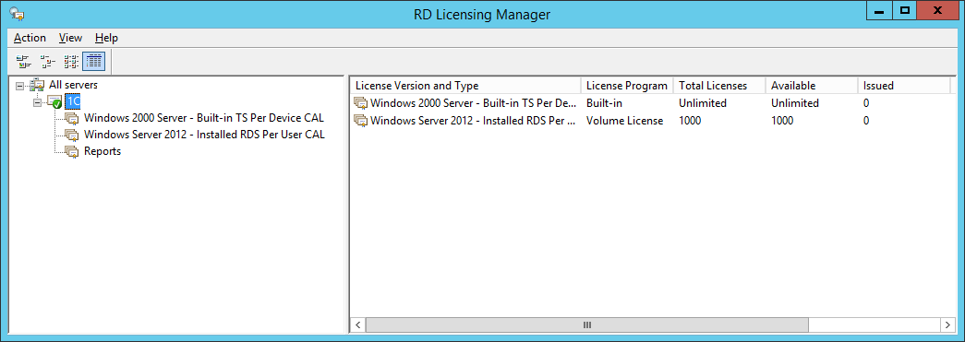The width and height of the screenshot is (965, 342).
Task: Click the Reports tree node icon
Action: pyautogui.click(x=72, y=151)
